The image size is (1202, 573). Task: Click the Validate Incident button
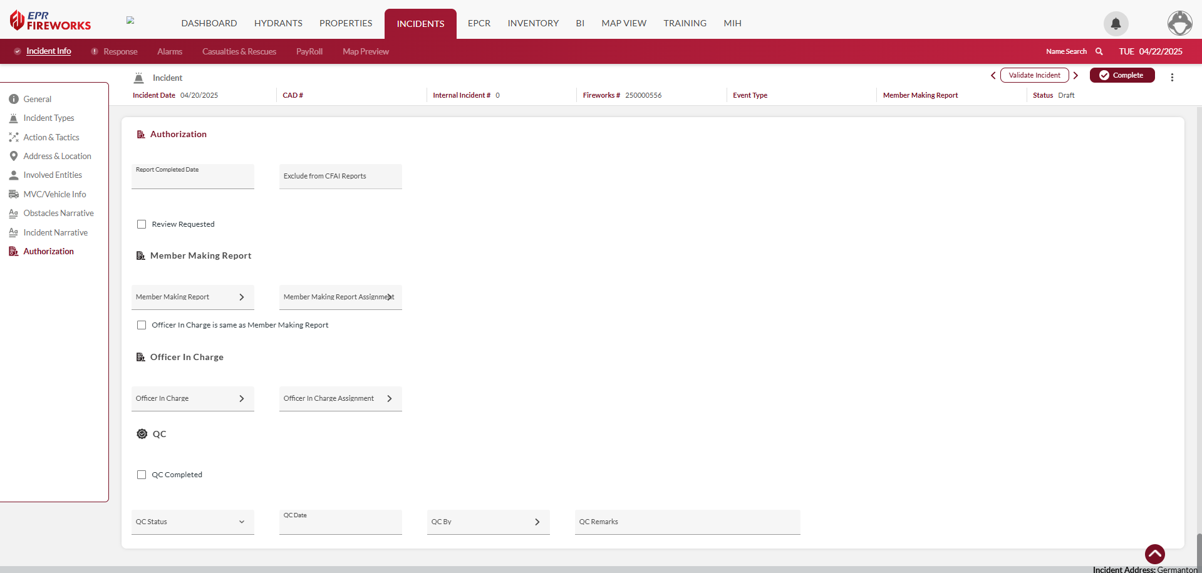[x=1034, y=75]
